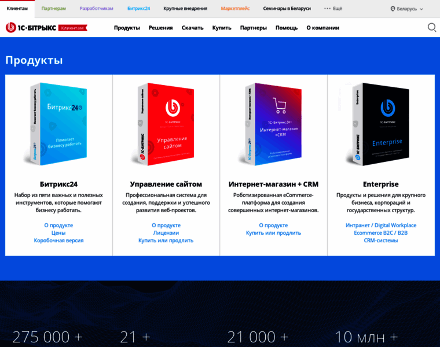440x347 pixels.
Task: Switch to the Партнерам tab
Action: point(54,9)
